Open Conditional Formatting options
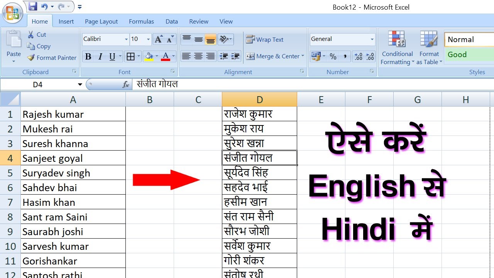494x278 pixels. (x=397, y=48)
